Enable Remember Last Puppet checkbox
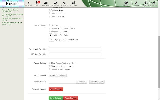Screen dimensions: 160x100 click(49, 69)
